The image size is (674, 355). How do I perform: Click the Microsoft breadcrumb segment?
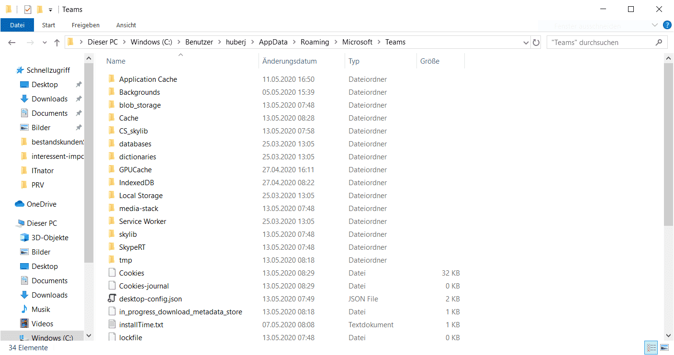[x=357, y=42]
